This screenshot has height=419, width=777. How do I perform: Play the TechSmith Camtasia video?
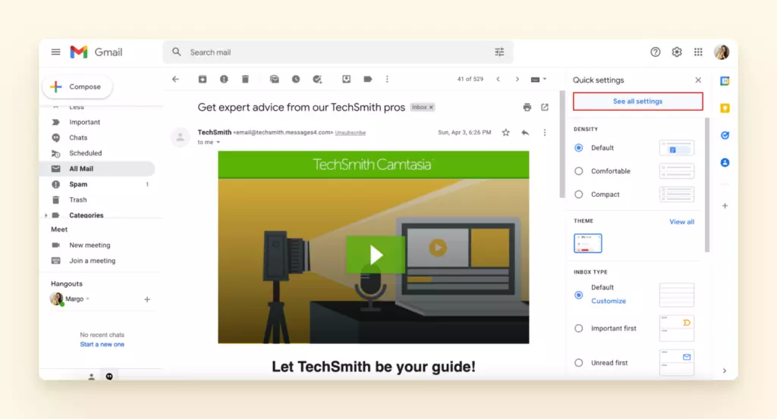pyautogui.click(x=376, y=255)
